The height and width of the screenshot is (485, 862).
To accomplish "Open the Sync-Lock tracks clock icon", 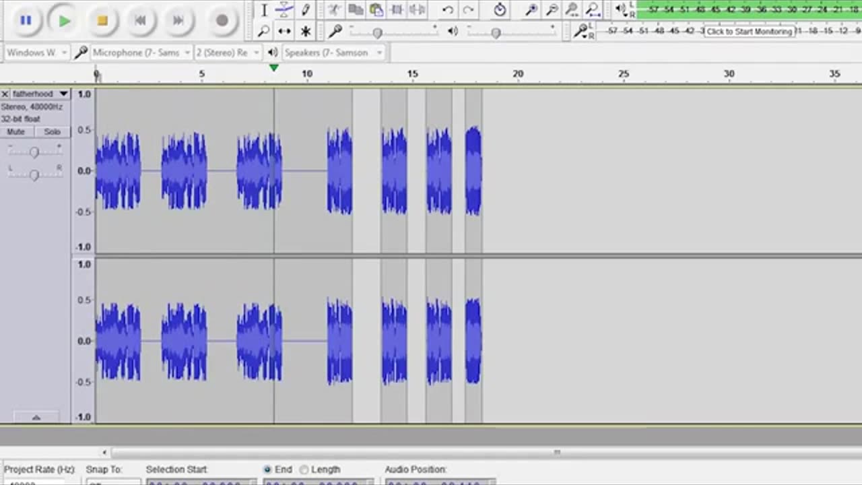I will pos(500,9).
